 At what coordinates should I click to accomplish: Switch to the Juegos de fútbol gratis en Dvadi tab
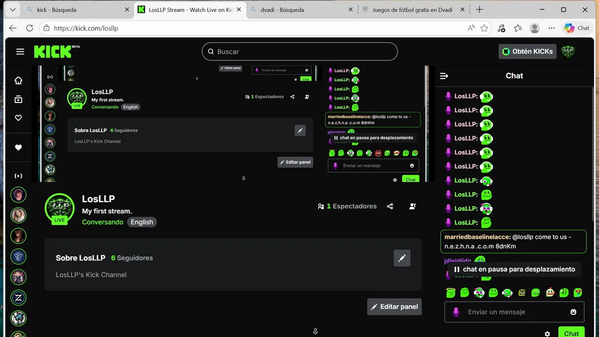(414, 10)
